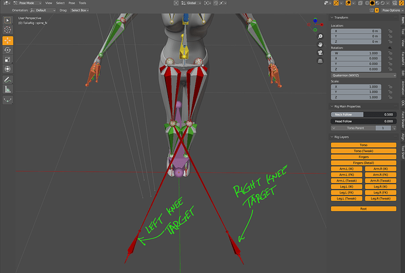
Task: Open the editor type menu icon
Action: click(6, 3)
